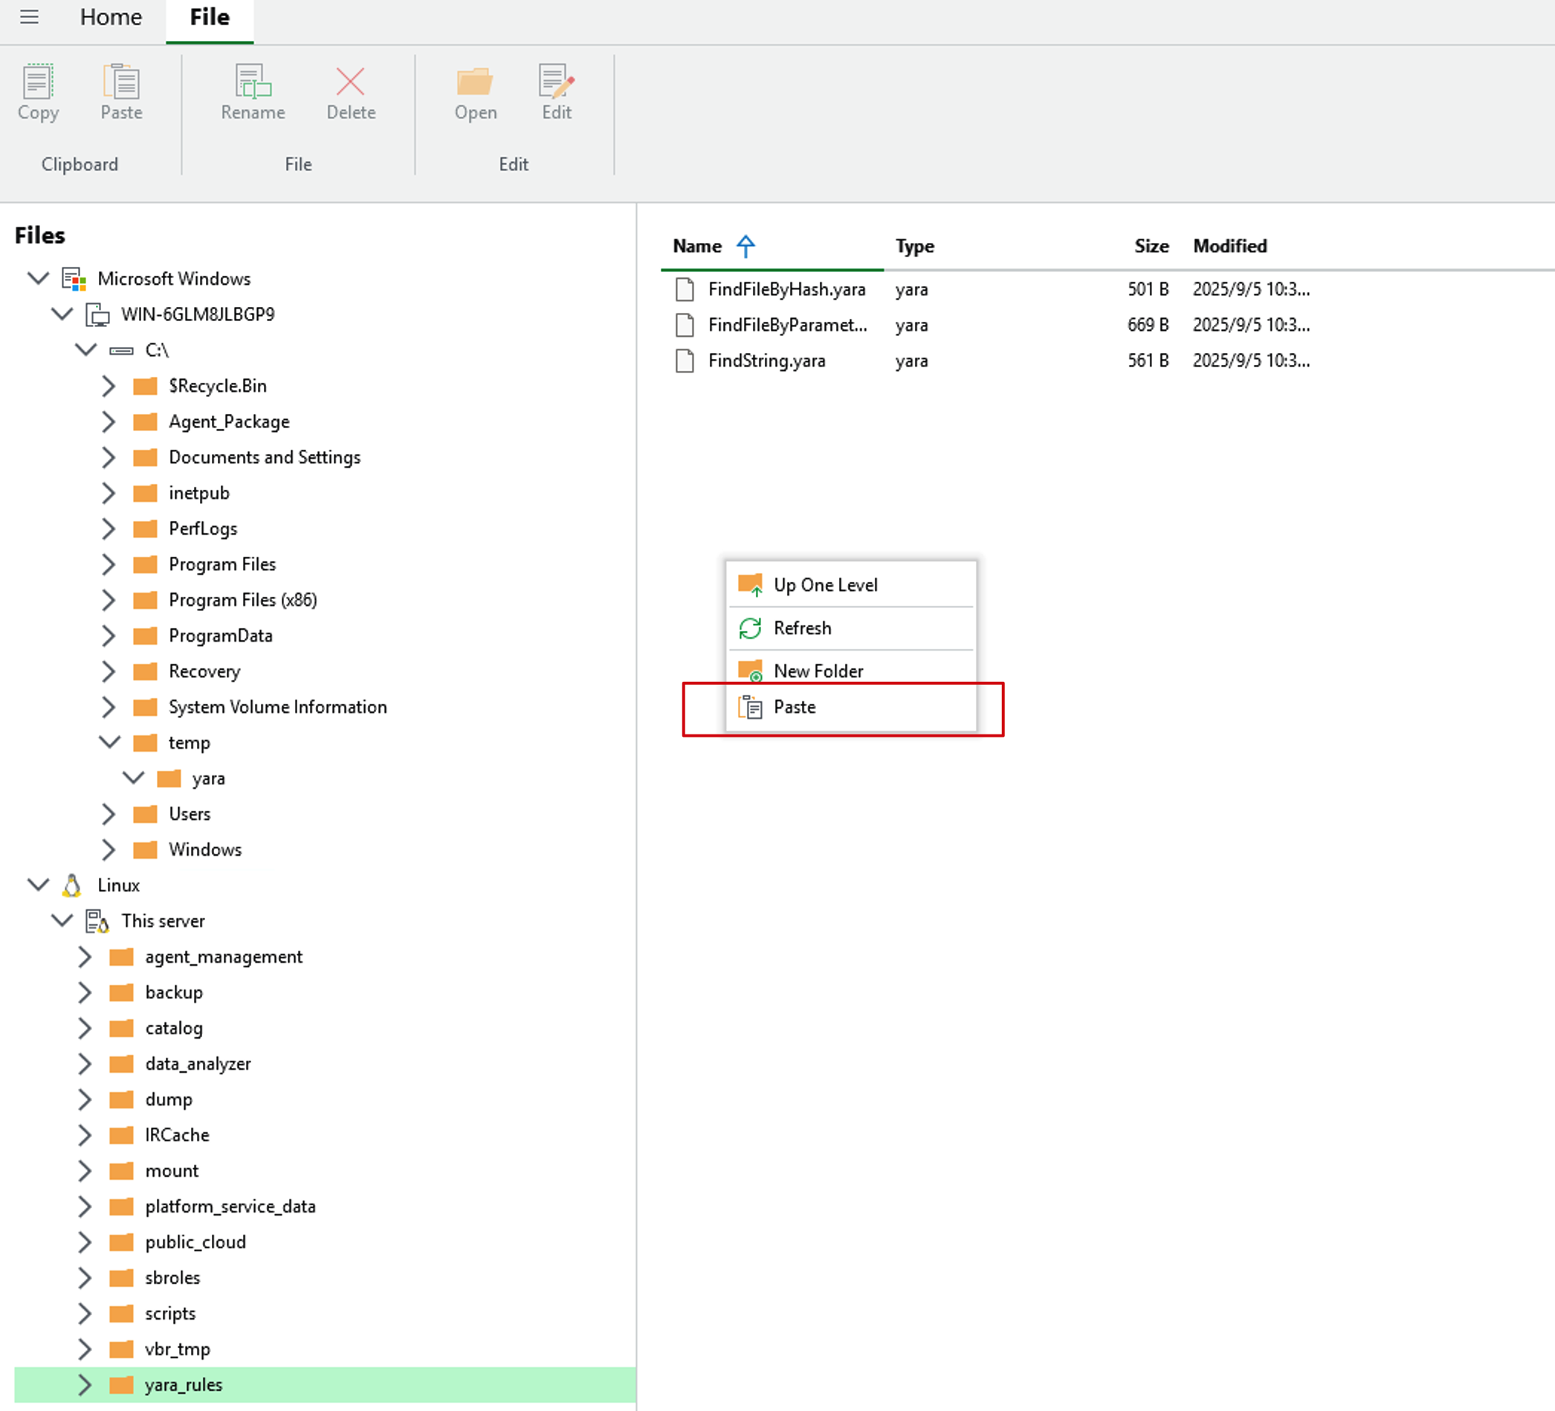
Task: Click the Open folder icon in ribbon
Action: (474, 82)
